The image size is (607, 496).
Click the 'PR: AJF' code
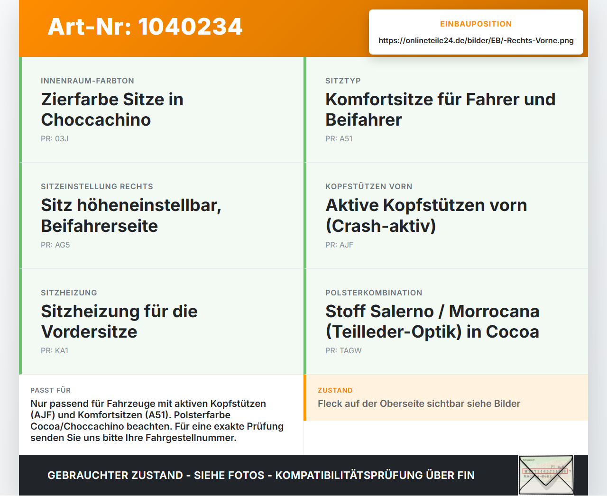point(340,245)
